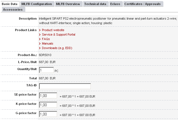Image resolution: width=178 pixels, height=120 pixels.
Task: Click the Total label
Action: (33, 78)
